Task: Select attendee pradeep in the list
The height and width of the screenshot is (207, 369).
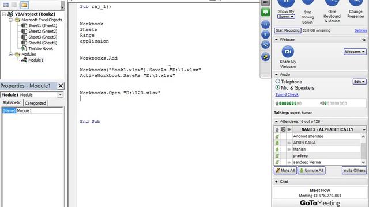Action: click(300, 156)
